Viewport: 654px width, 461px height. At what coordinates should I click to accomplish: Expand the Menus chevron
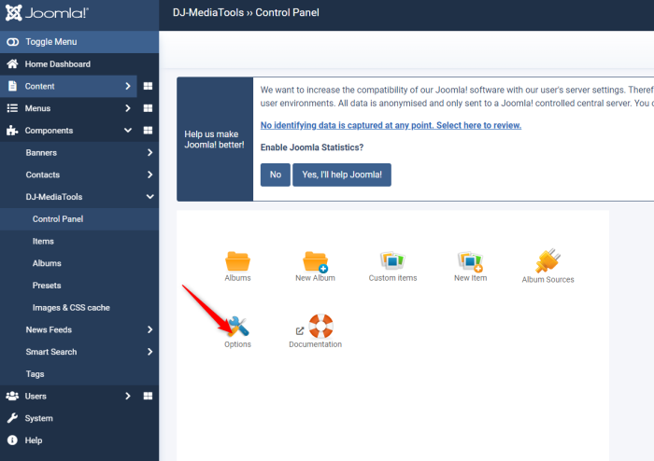[128, 108]
